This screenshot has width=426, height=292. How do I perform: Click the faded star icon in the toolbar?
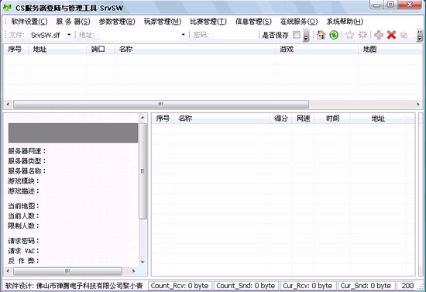[350, 35]
